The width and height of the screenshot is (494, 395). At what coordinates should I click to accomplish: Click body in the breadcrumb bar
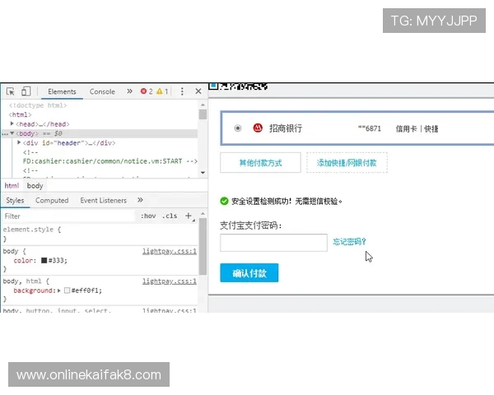(x=35, y=186)
